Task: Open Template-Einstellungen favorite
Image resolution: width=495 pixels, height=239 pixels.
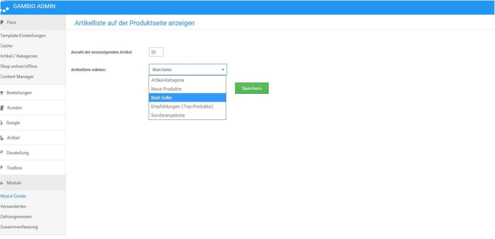Action: 23,36
